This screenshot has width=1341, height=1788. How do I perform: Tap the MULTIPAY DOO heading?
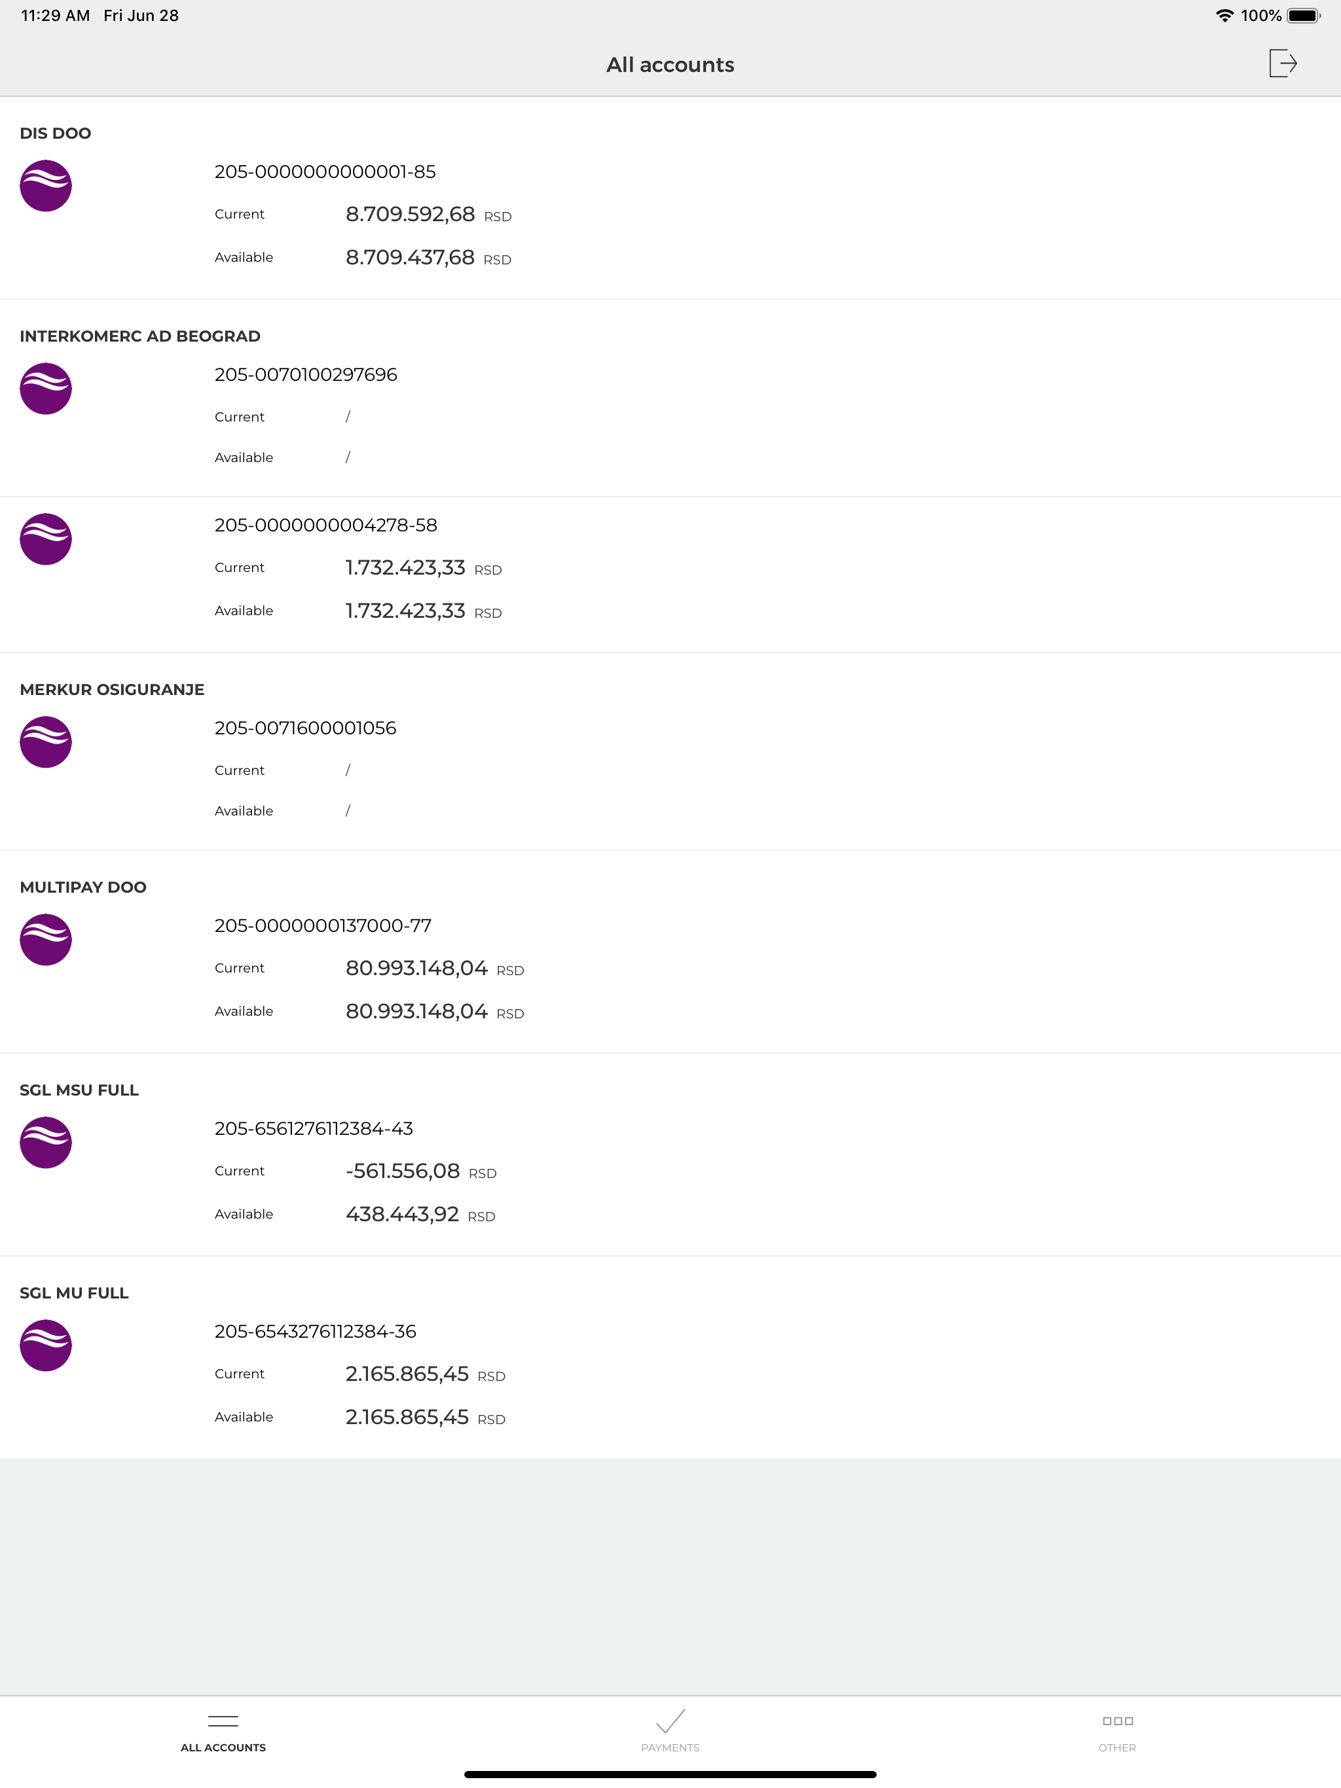[83, 887]
